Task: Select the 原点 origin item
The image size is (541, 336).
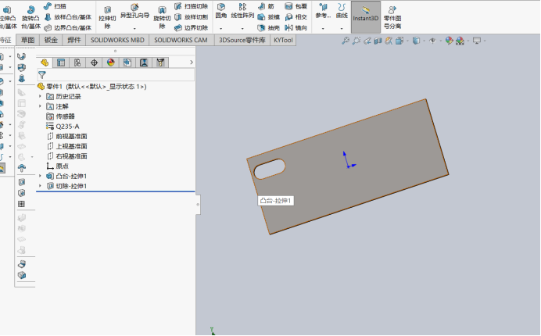Action: point(58,166)
